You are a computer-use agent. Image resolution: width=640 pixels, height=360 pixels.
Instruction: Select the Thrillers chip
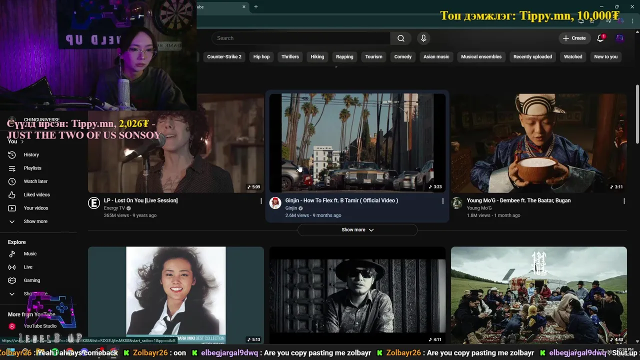coord(290,56)
